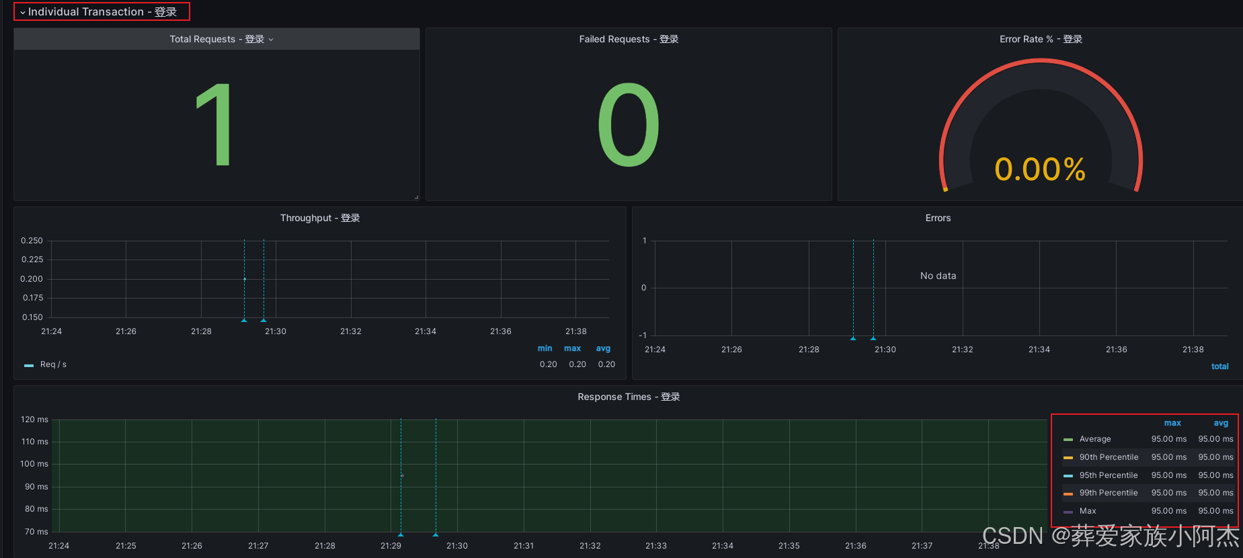The height and width of the screenshot is (558, 1243).
Task: Sort Response Times legend by avg column
Action: coord(1221,423)
